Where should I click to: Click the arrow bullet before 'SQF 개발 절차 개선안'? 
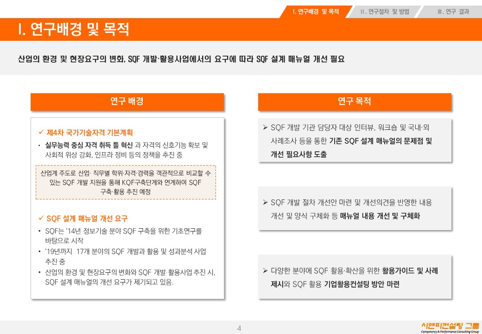coord(265,202)
